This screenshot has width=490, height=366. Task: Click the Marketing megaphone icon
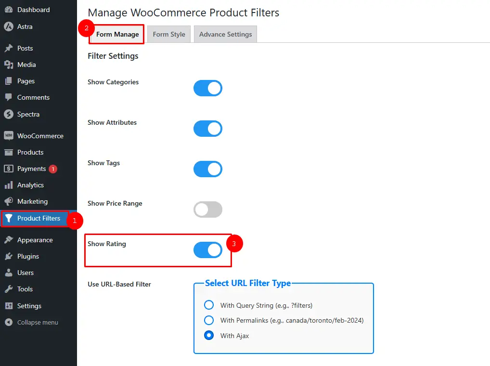point(9,201)
